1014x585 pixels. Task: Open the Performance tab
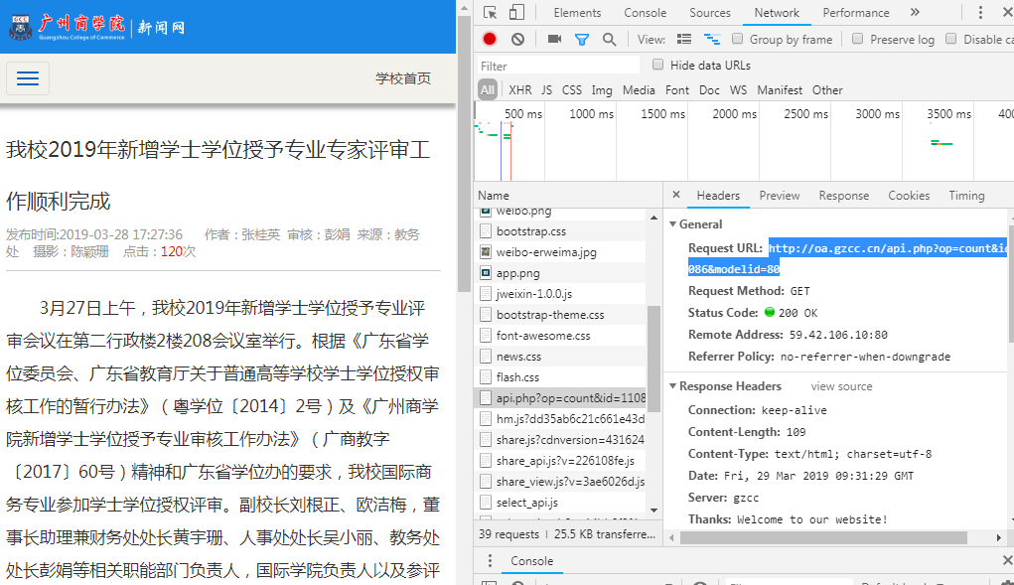[855, 13]
